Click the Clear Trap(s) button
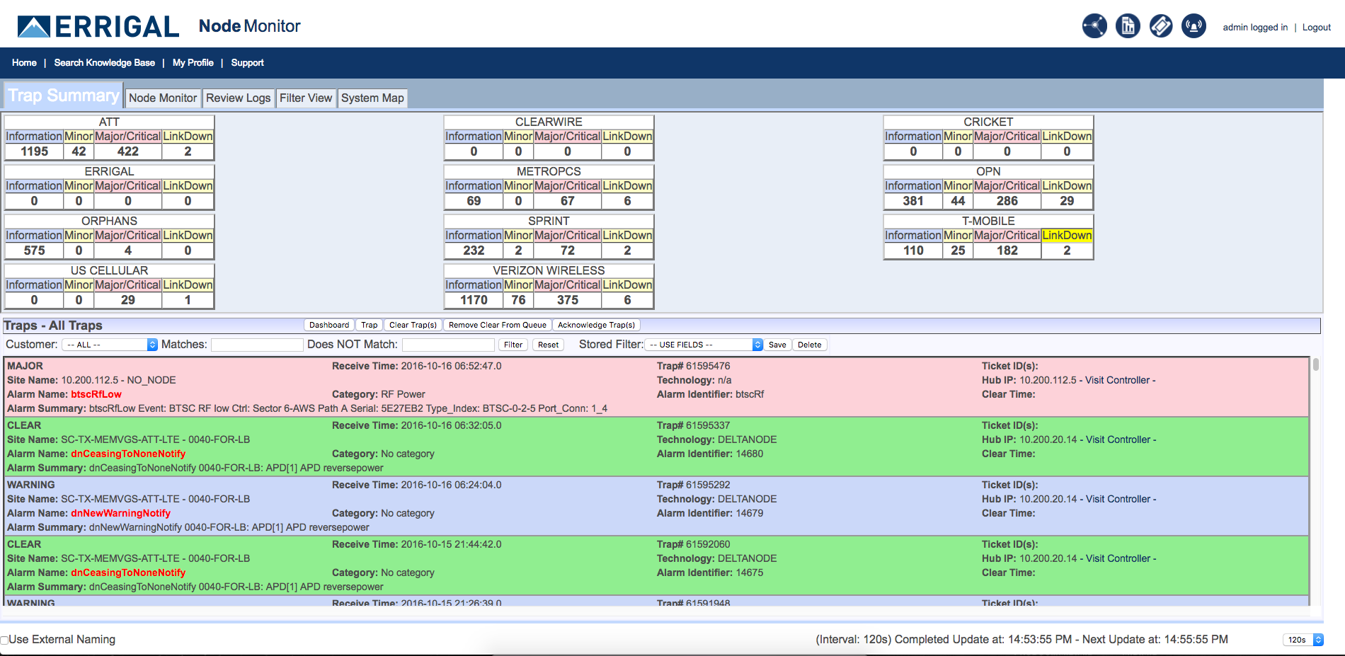 point(413,325)
